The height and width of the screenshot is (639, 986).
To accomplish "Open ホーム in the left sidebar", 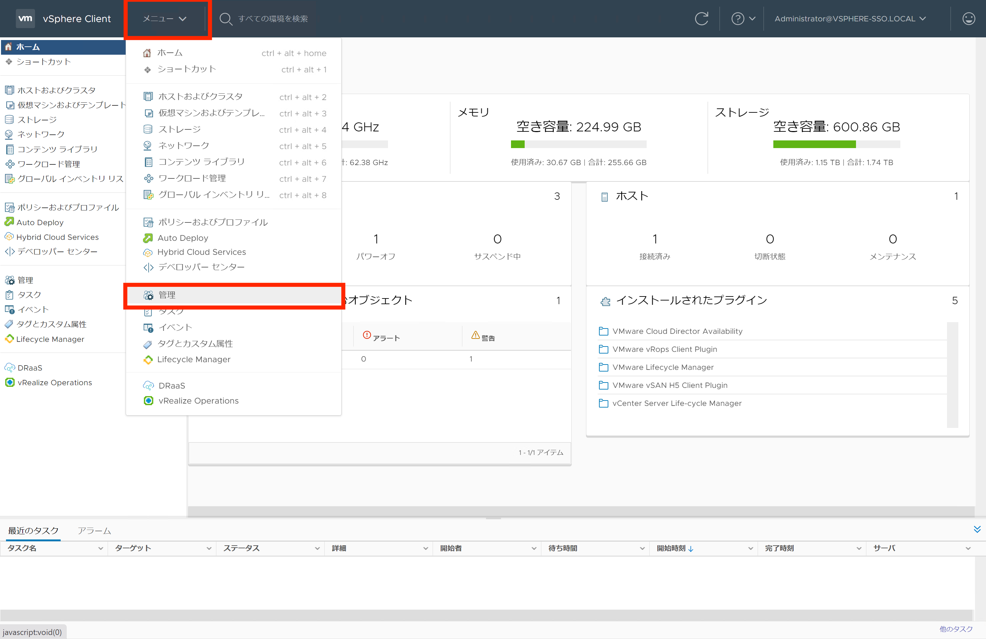I will (x=63, y=47).
